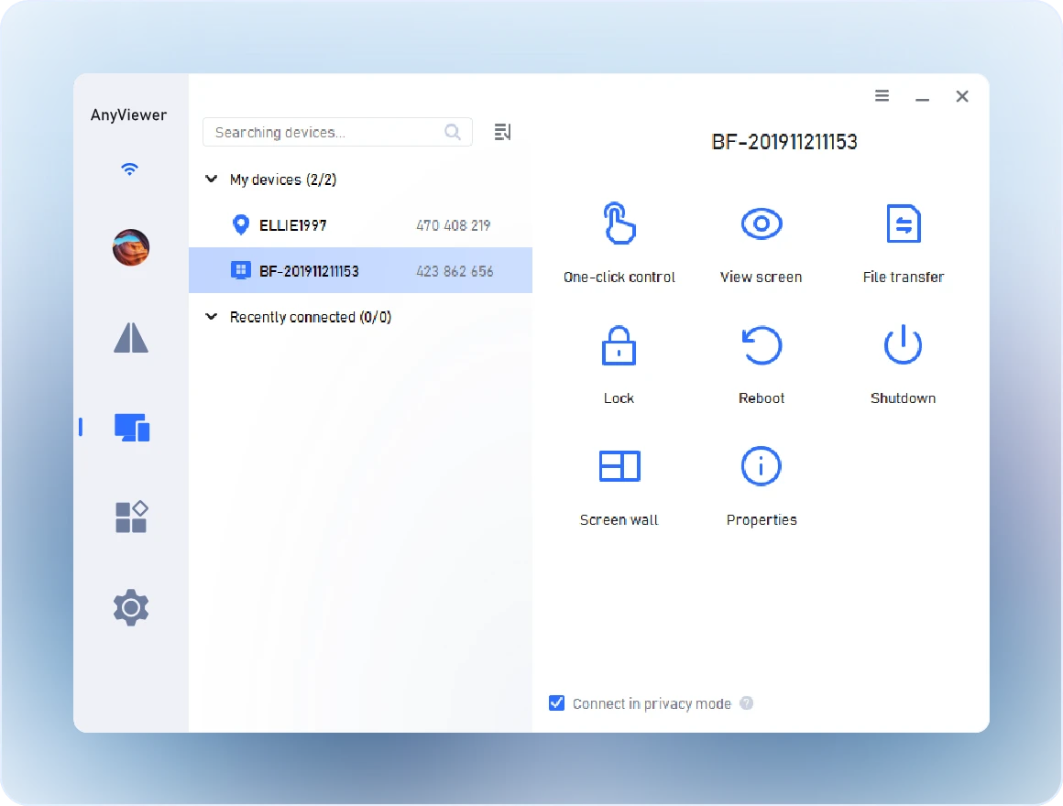Click Recently connected (0/0) label
Viewport: 1063px width, 806px height.
[311, 317]
